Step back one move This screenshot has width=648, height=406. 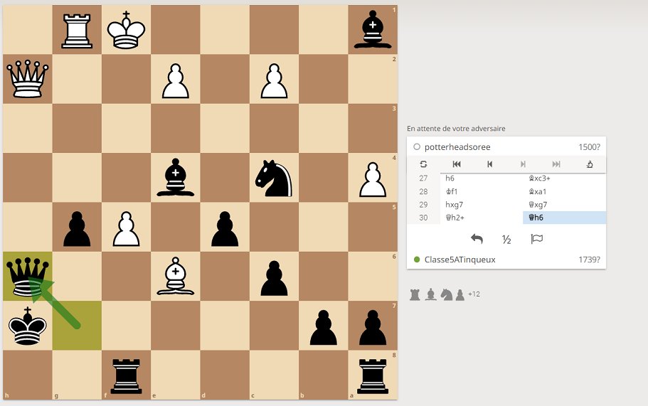489,164
